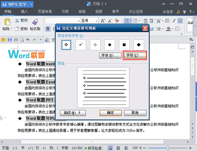
Task: Click the Cut (剪切) scissors icon
Action: 17,21
